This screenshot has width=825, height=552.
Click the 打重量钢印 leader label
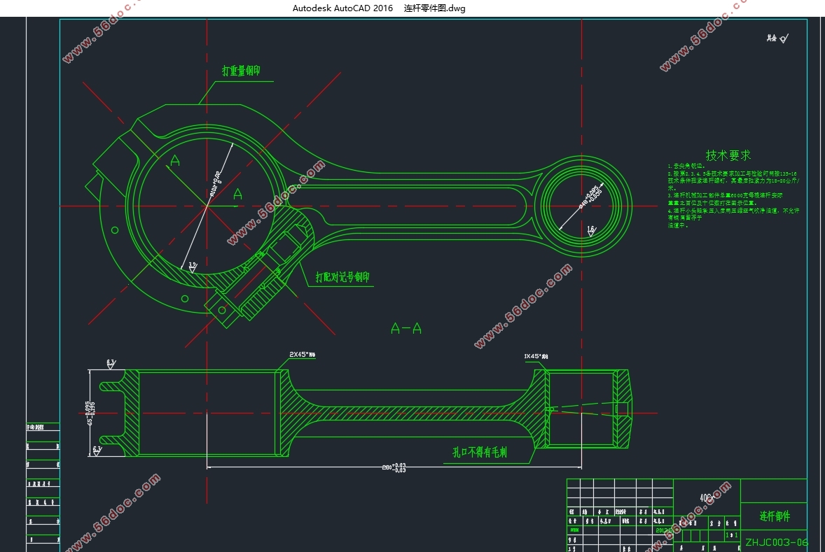click(241, 71)
